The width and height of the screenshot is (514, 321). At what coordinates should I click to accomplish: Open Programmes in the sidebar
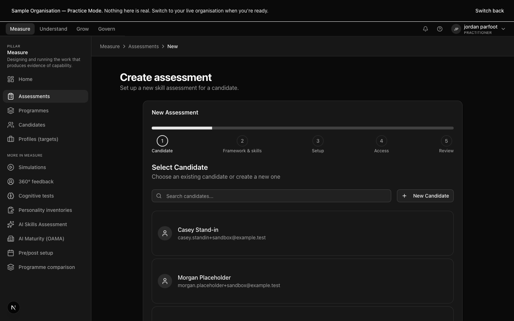tap(45, 111)
